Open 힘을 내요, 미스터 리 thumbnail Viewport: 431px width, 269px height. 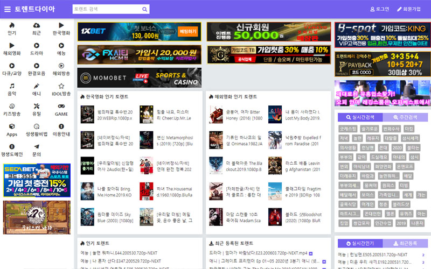coord(146,115)
